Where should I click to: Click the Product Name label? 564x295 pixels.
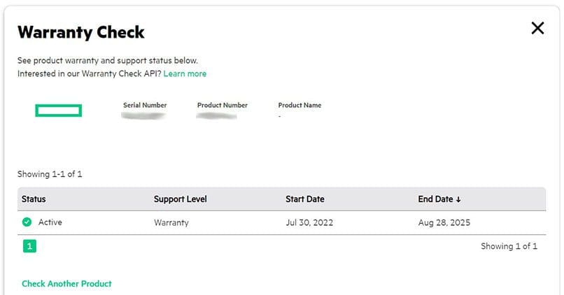tap(299, 106)
